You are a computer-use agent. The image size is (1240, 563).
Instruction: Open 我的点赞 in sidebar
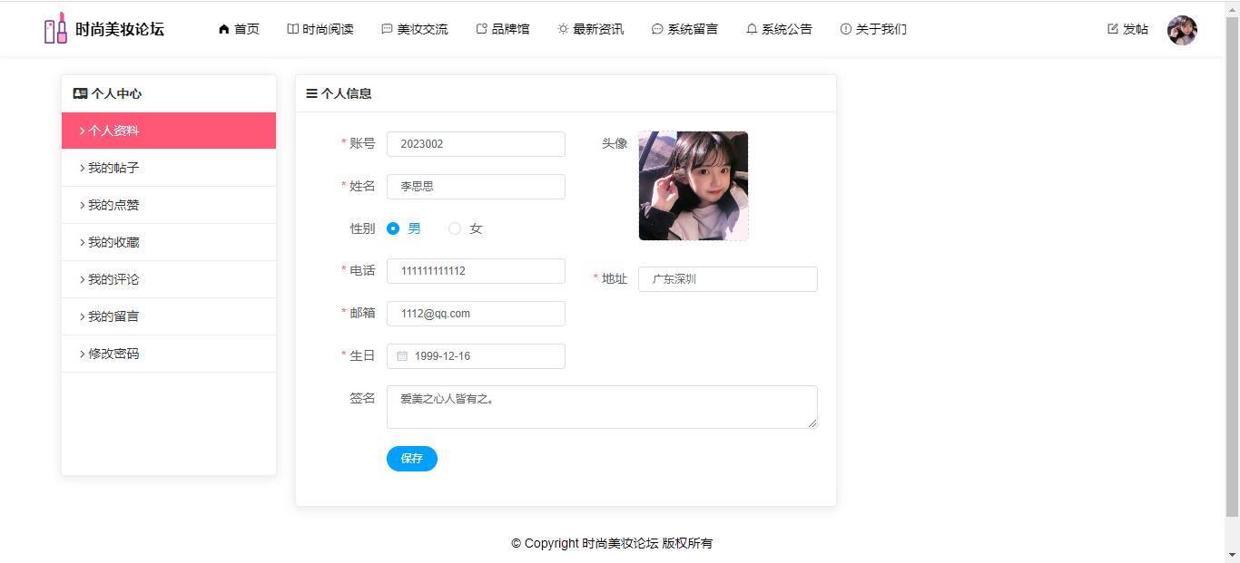[169, 205]
